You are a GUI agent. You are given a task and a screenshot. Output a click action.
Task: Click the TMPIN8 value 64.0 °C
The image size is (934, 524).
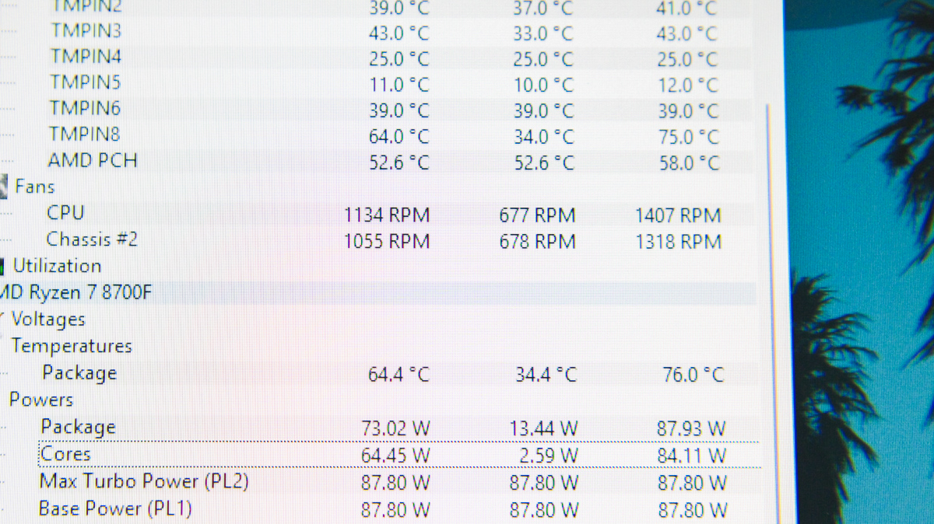click(x=399, y=136)
